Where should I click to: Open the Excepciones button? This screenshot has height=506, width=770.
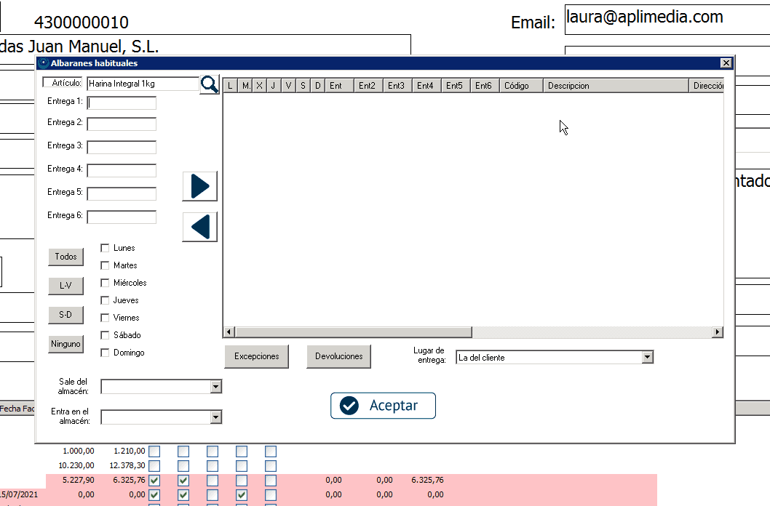(x=256, y=357)
